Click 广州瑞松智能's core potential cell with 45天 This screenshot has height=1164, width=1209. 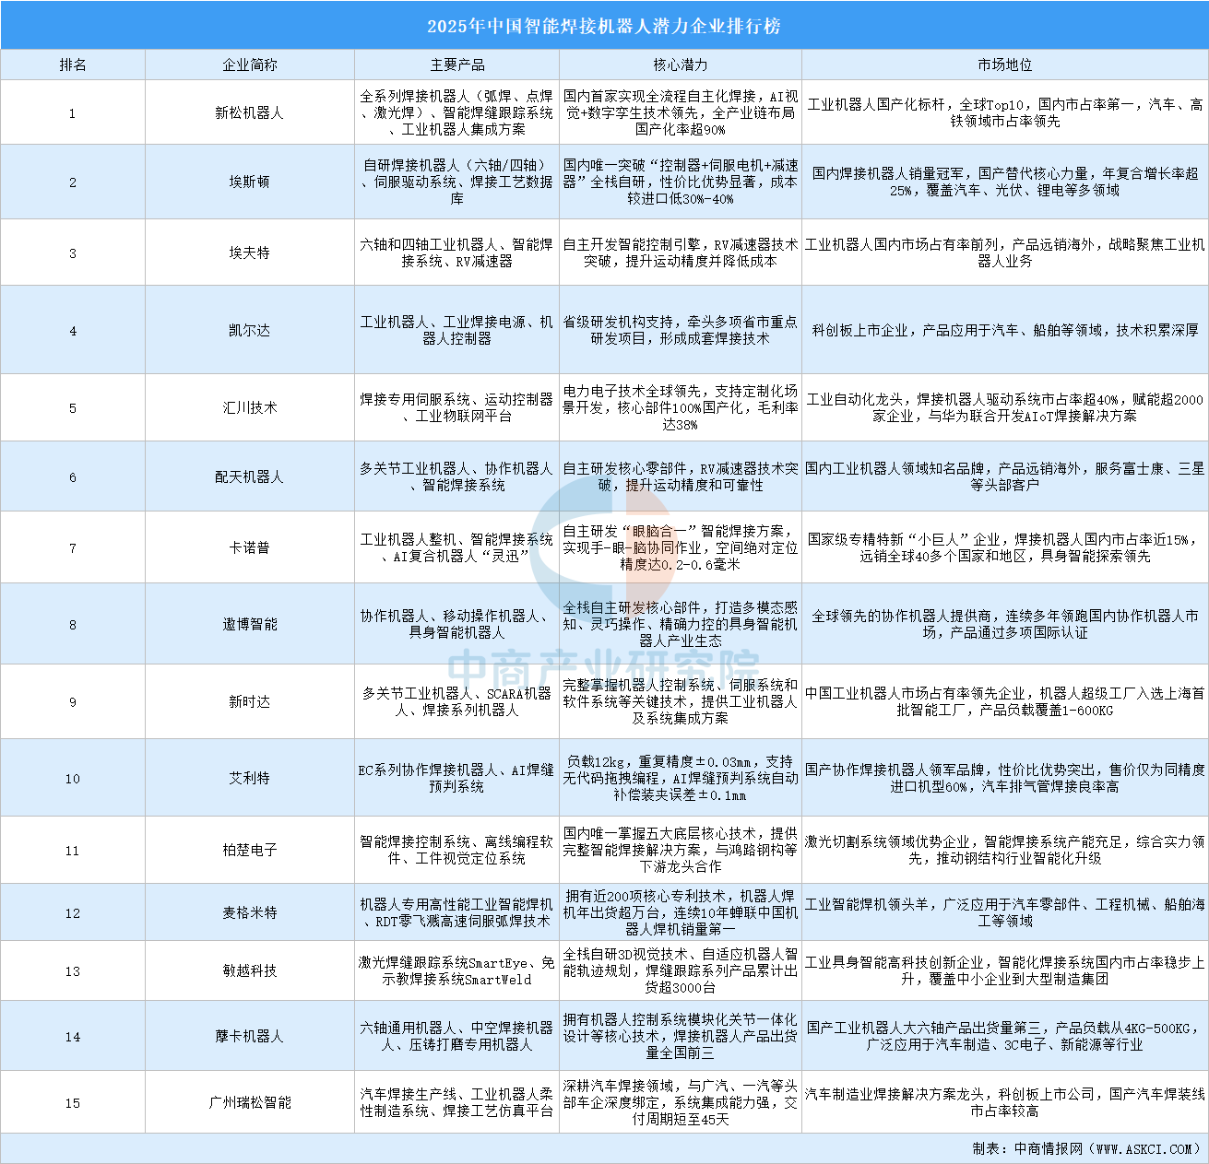click(x=681, y=1102)
